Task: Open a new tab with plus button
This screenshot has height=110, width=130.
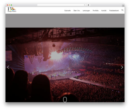Action: tap(123, 6)
